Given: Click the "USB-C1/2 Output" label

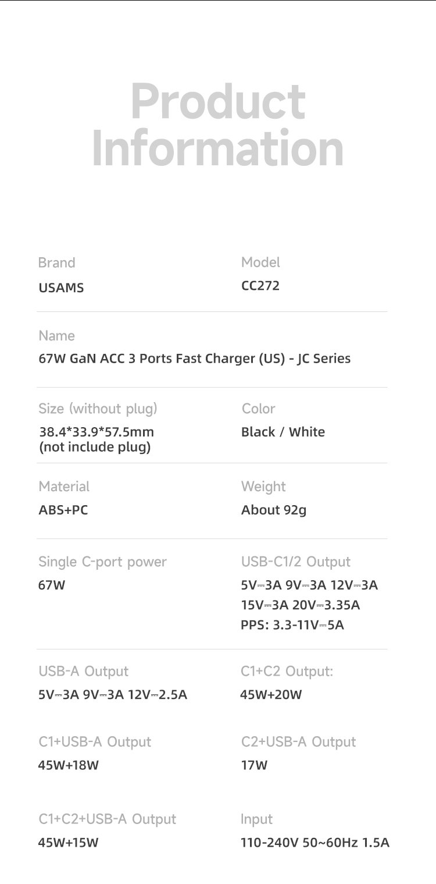Looking at the screenshot, I should [x=295, y=562].
